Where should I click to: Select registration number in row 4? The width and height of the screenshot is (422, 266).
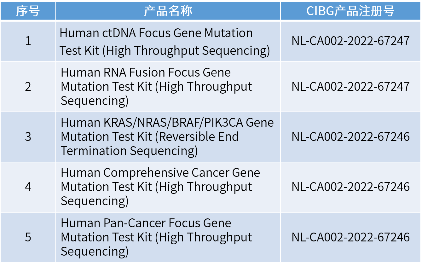click(x=350, y=187)
